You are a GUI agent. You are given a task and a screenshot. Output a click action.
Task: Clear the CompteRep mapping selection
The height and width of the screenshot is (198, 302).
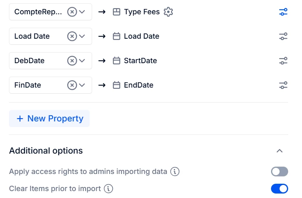(72, 12)
